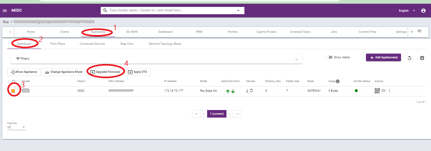Viewport: 431px width, 151px height.
Task: Open the SD-WAN tab
Action: (x=132, y=32)
